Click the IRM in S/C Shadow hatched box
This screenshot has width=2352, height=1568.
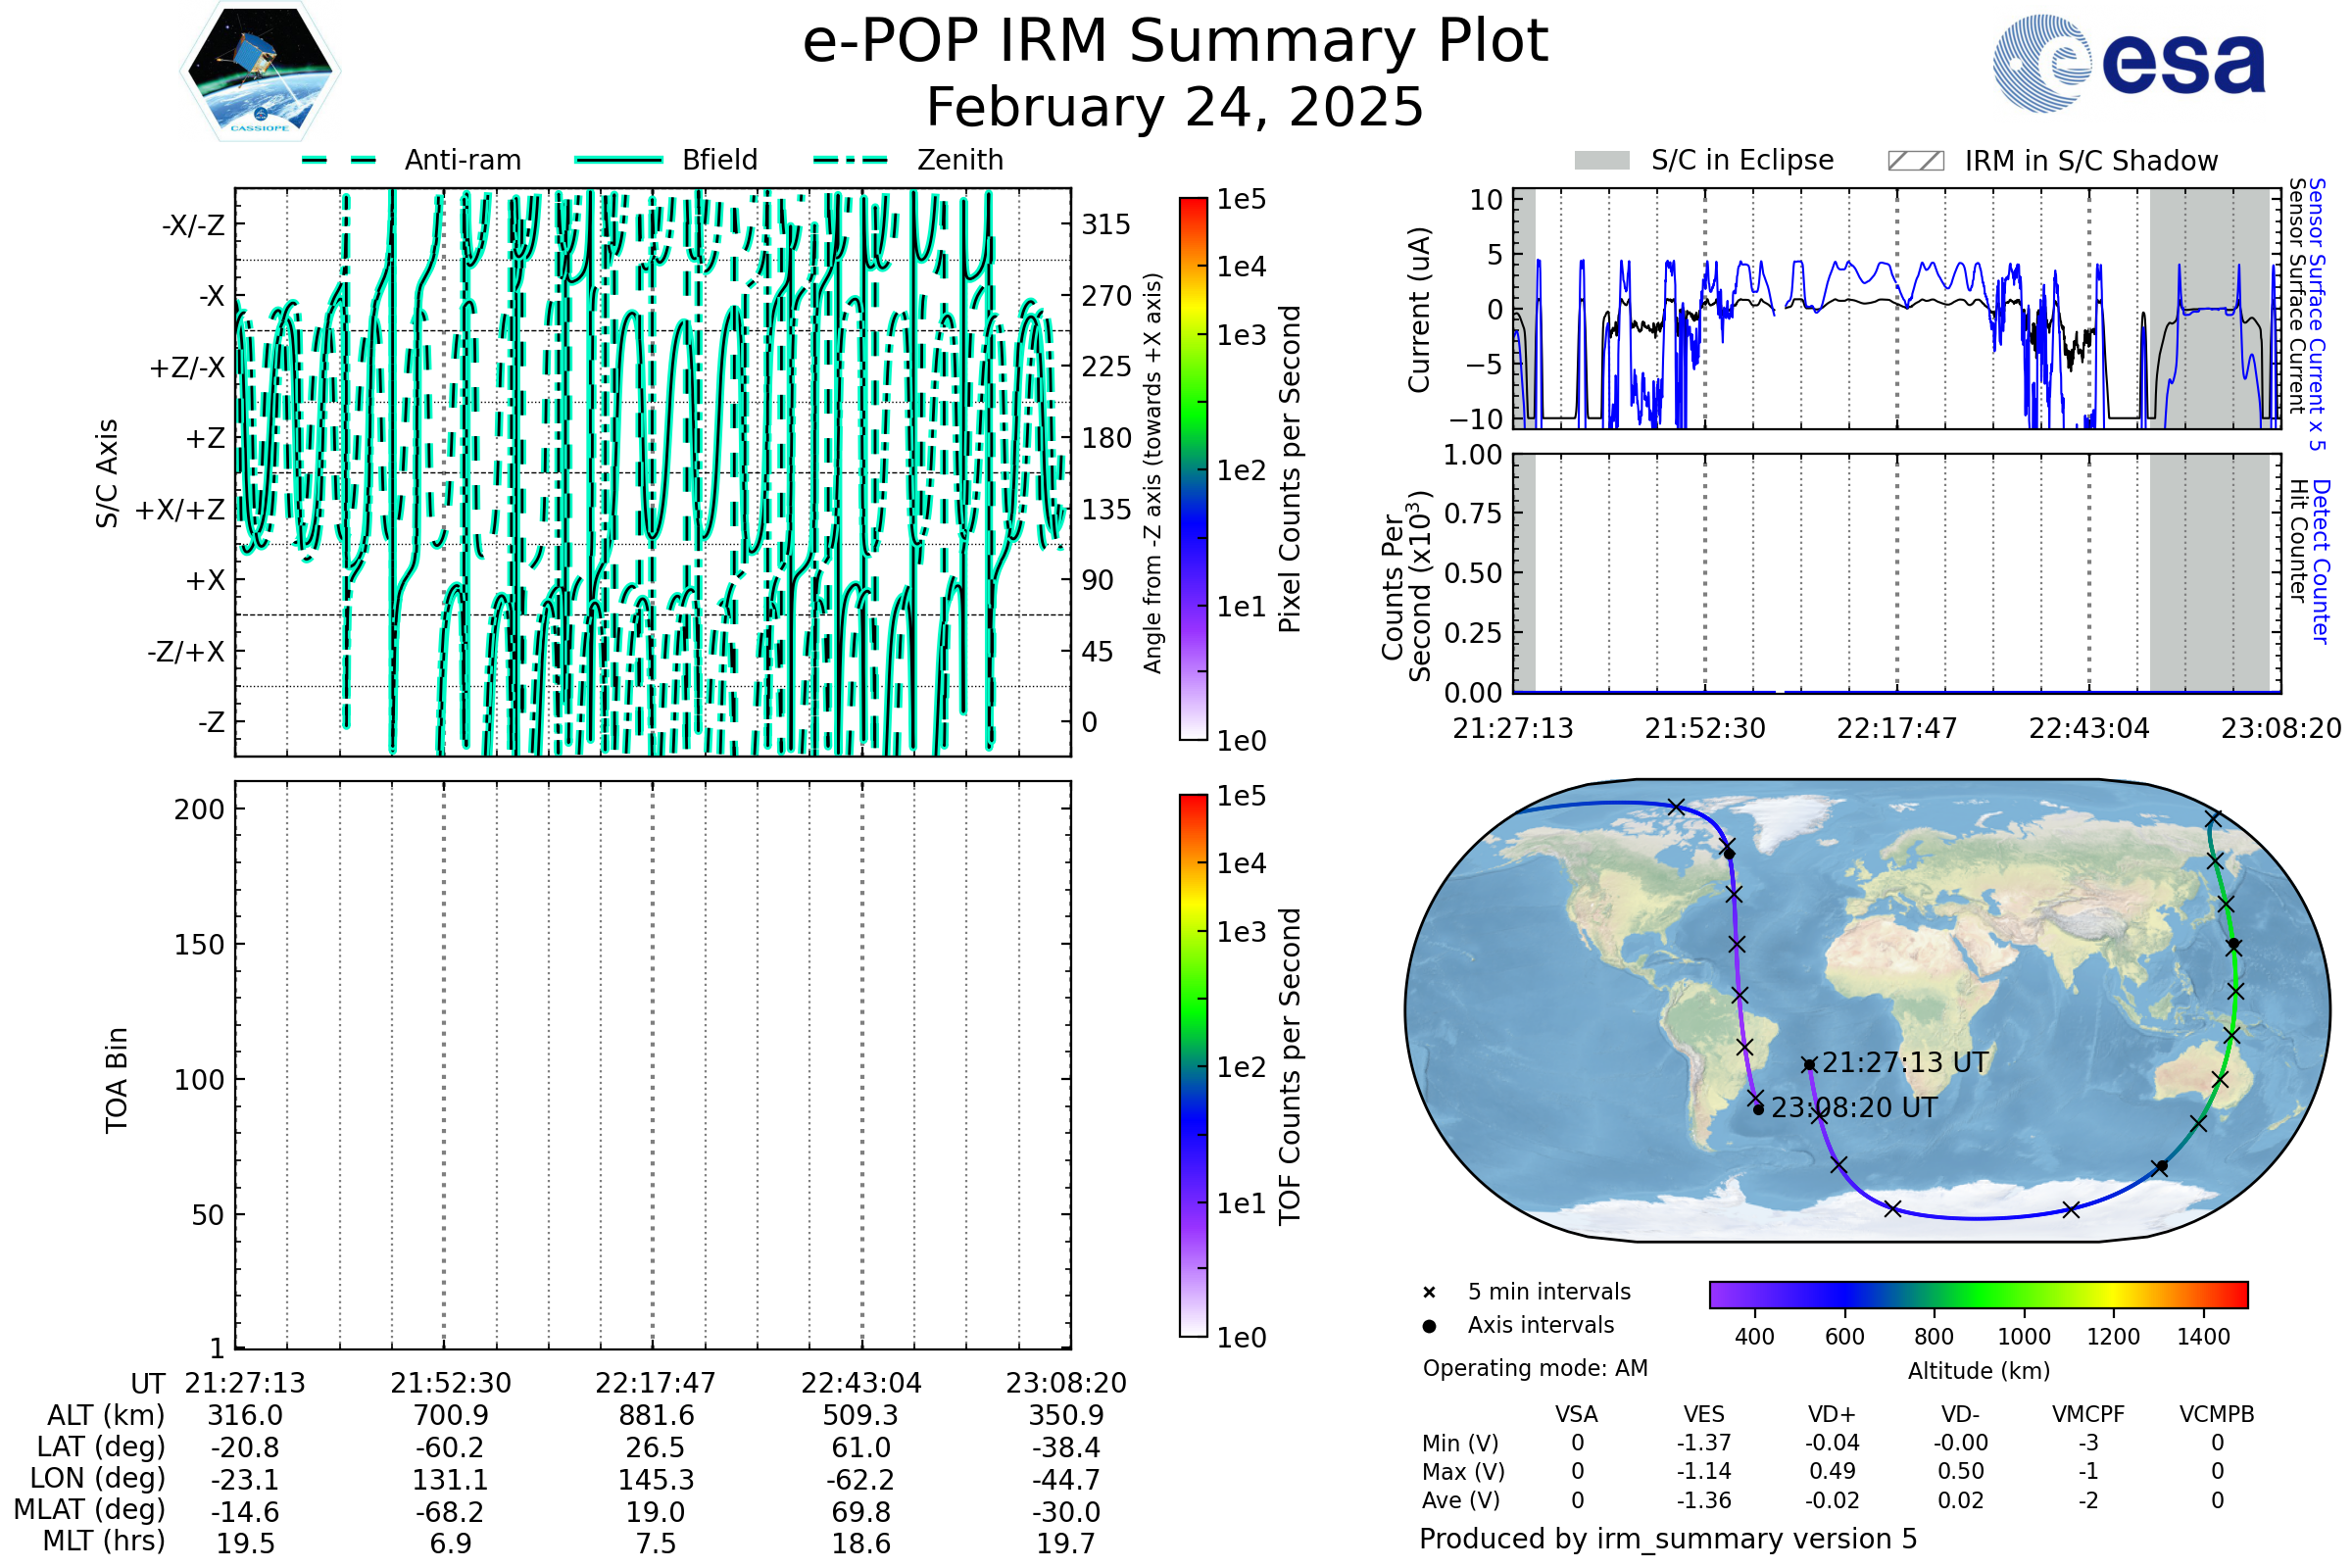click(x=1915, y=161)
